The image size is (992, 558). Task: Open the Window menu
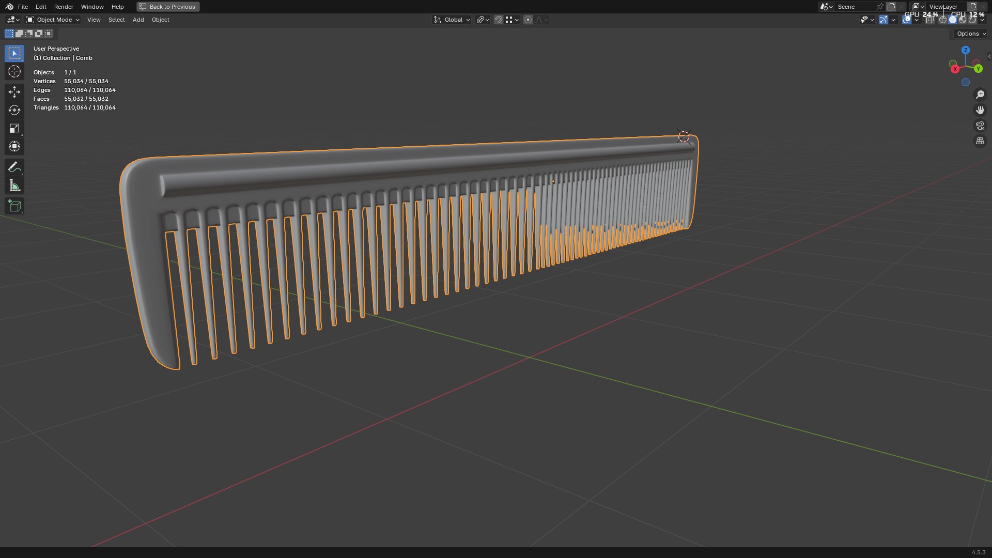click(x=92, y=7)
